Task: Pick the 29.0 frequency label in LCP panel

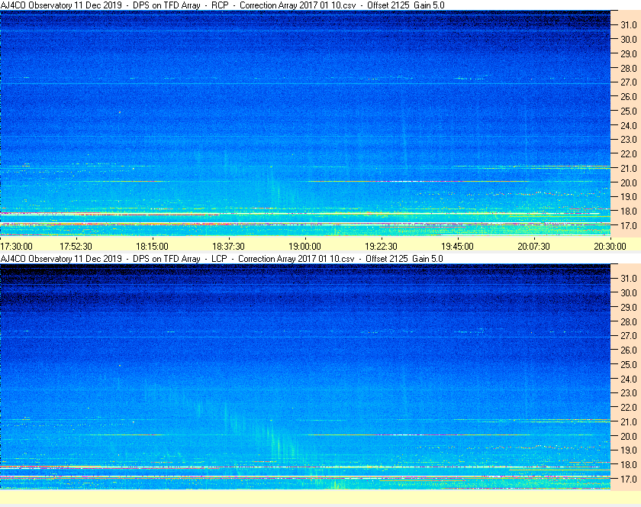Action: tap(629, 307)
